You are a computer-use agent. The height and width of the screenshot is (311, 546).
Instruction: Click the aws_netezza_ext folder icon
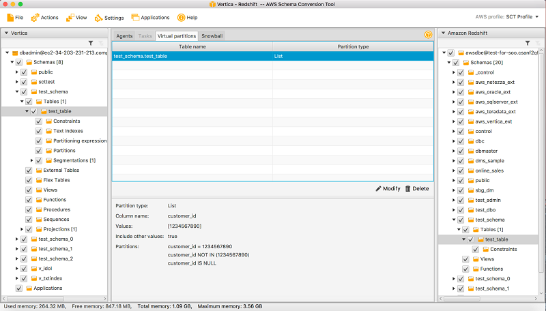point(471,82)
